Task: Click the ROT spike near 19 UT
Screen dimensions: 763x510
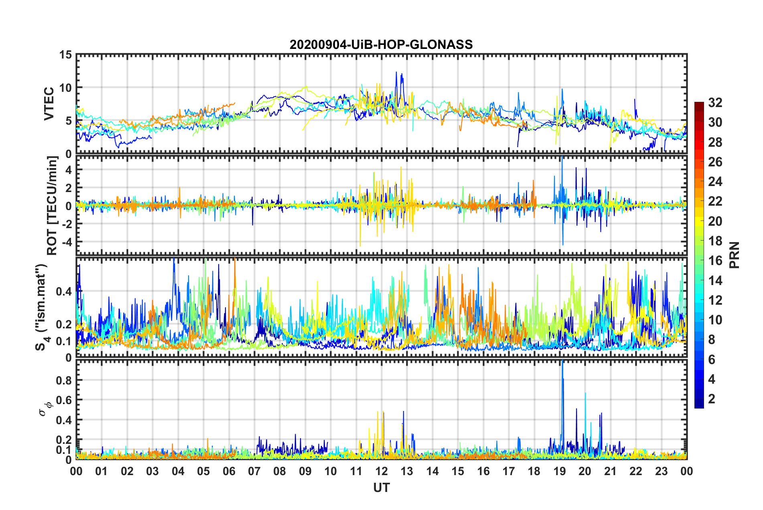Action: [x=562, y=200]
